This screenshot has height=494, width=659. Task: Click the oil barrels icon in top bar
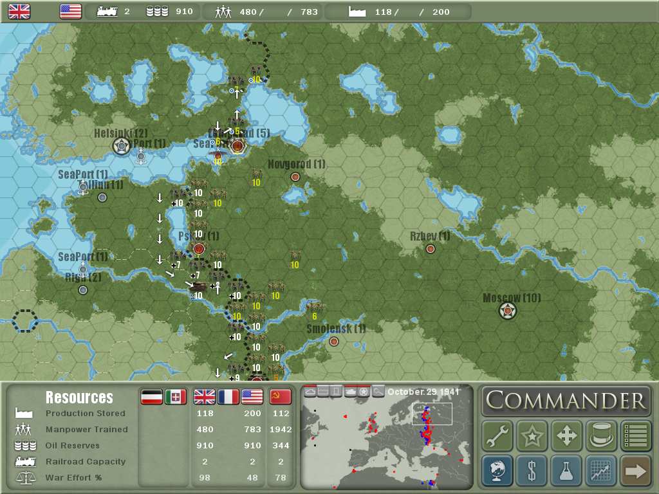coord(157,12)
